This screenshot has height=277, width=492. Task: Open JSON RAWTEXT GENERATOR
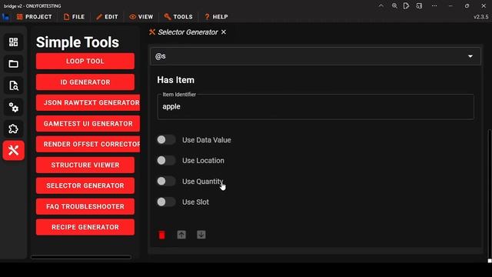88,102
